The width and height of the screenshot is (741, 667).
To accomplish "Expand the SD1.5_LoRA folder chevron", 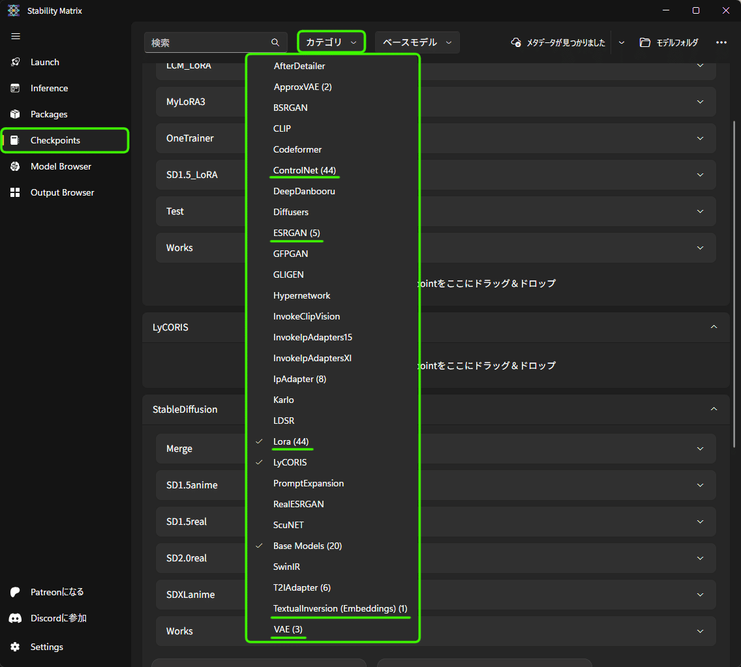I will 701,175.
